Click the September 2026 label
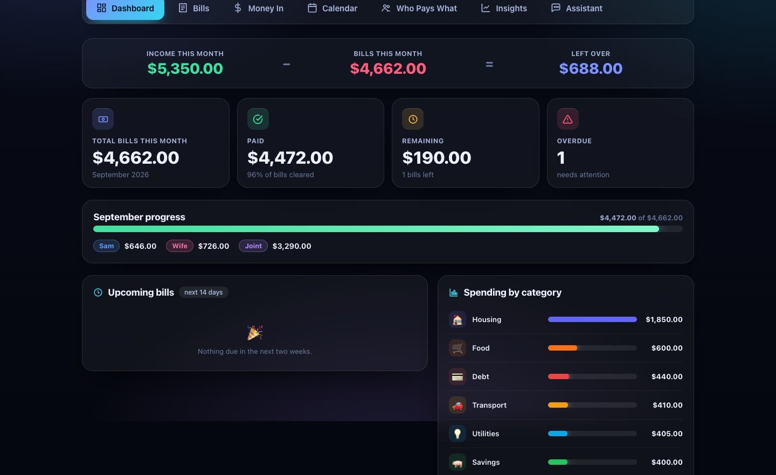Screen dimensions: 776x475 [120, 174]
